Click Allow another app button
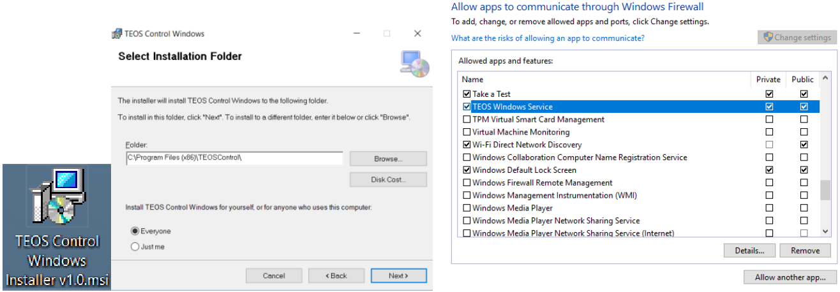Image resolution: width=840 pixels, height=292 pixels. tap(790, 277)
